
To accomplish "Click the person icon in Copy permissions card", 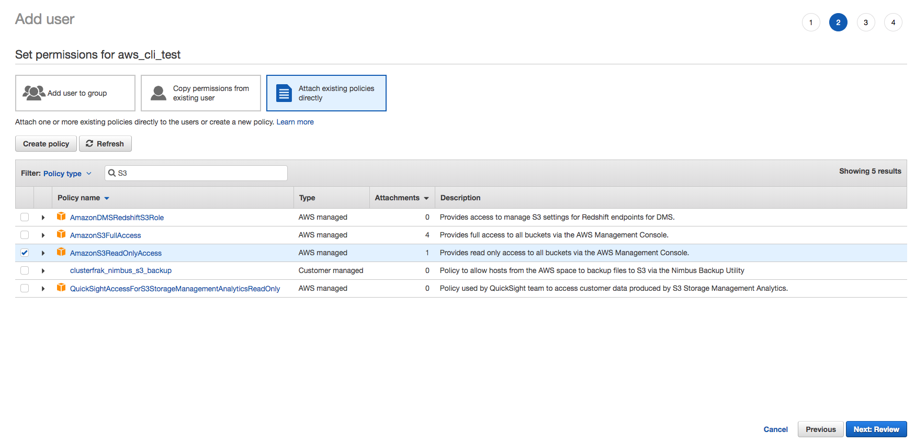I will click(159, 93).
